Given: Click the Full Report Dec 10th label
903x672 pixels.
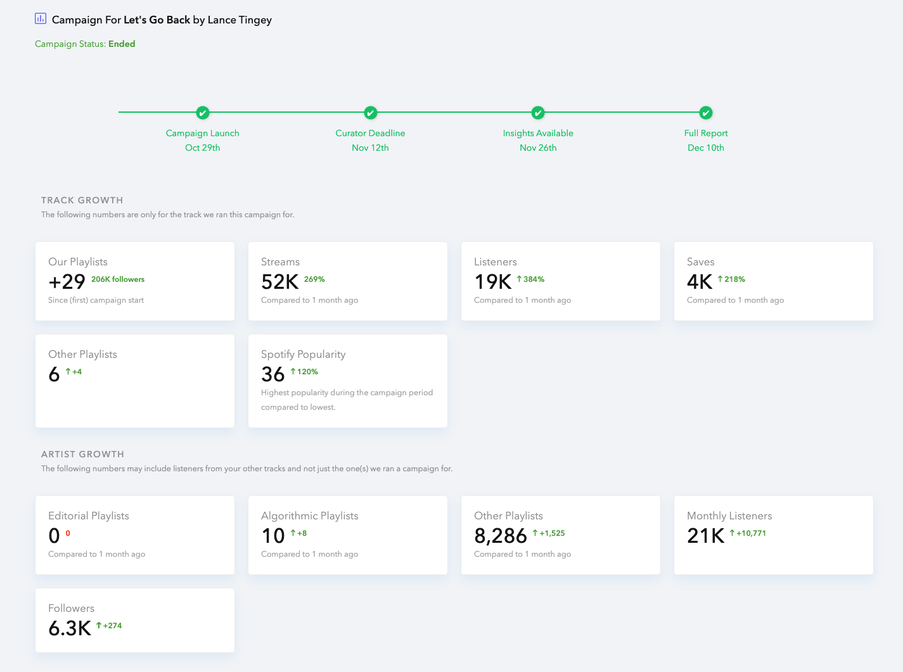Looking at the screenshot, I should (706, 140).
